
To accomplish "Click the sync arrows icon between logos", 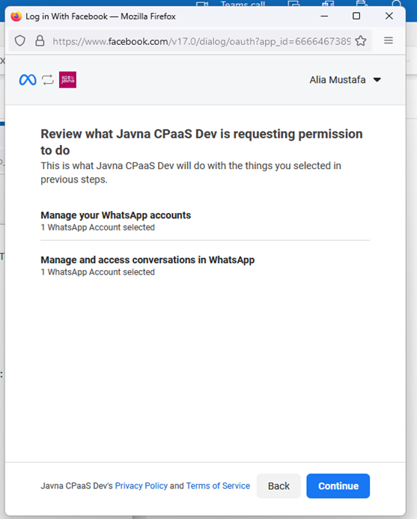I will tap(48, 80).
